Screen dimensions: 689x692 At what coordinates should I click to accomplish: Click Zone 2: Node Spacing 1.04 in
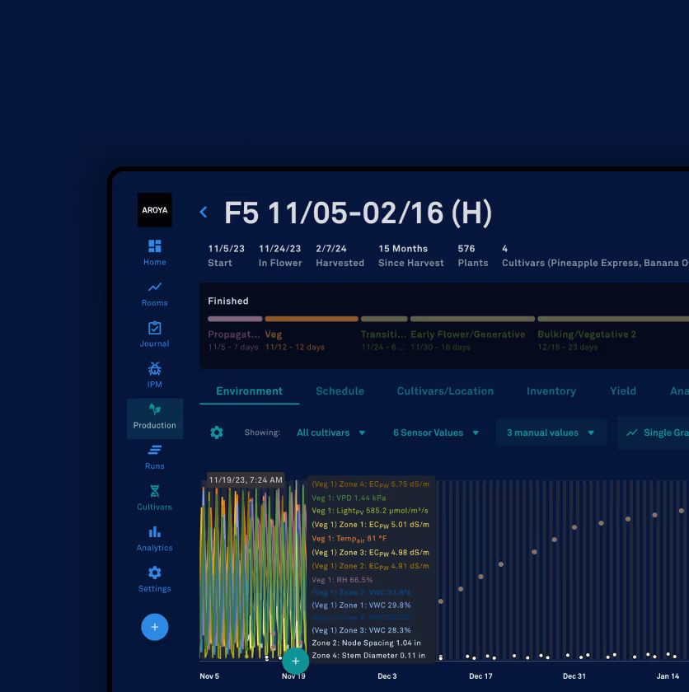(367, 643)
